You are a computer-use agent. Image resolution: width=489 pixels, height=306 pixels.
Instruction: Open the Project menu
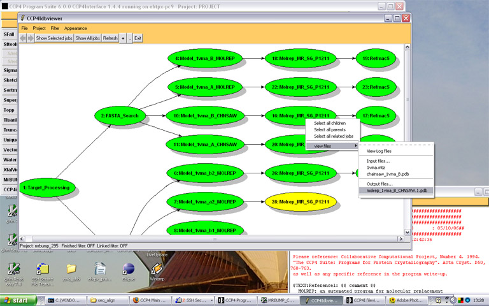pyautogui.click(x=39, y=28)
